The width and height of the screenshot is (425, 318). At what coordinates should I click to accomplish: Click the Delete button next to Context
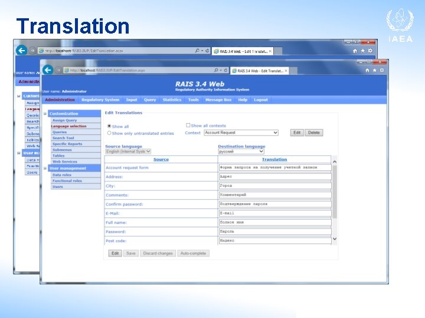(x=313, y=132)
